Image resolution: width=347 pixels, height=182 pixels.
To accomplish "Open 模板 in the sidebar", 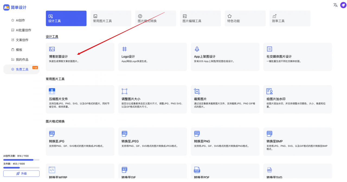I will tap(21, 50).
